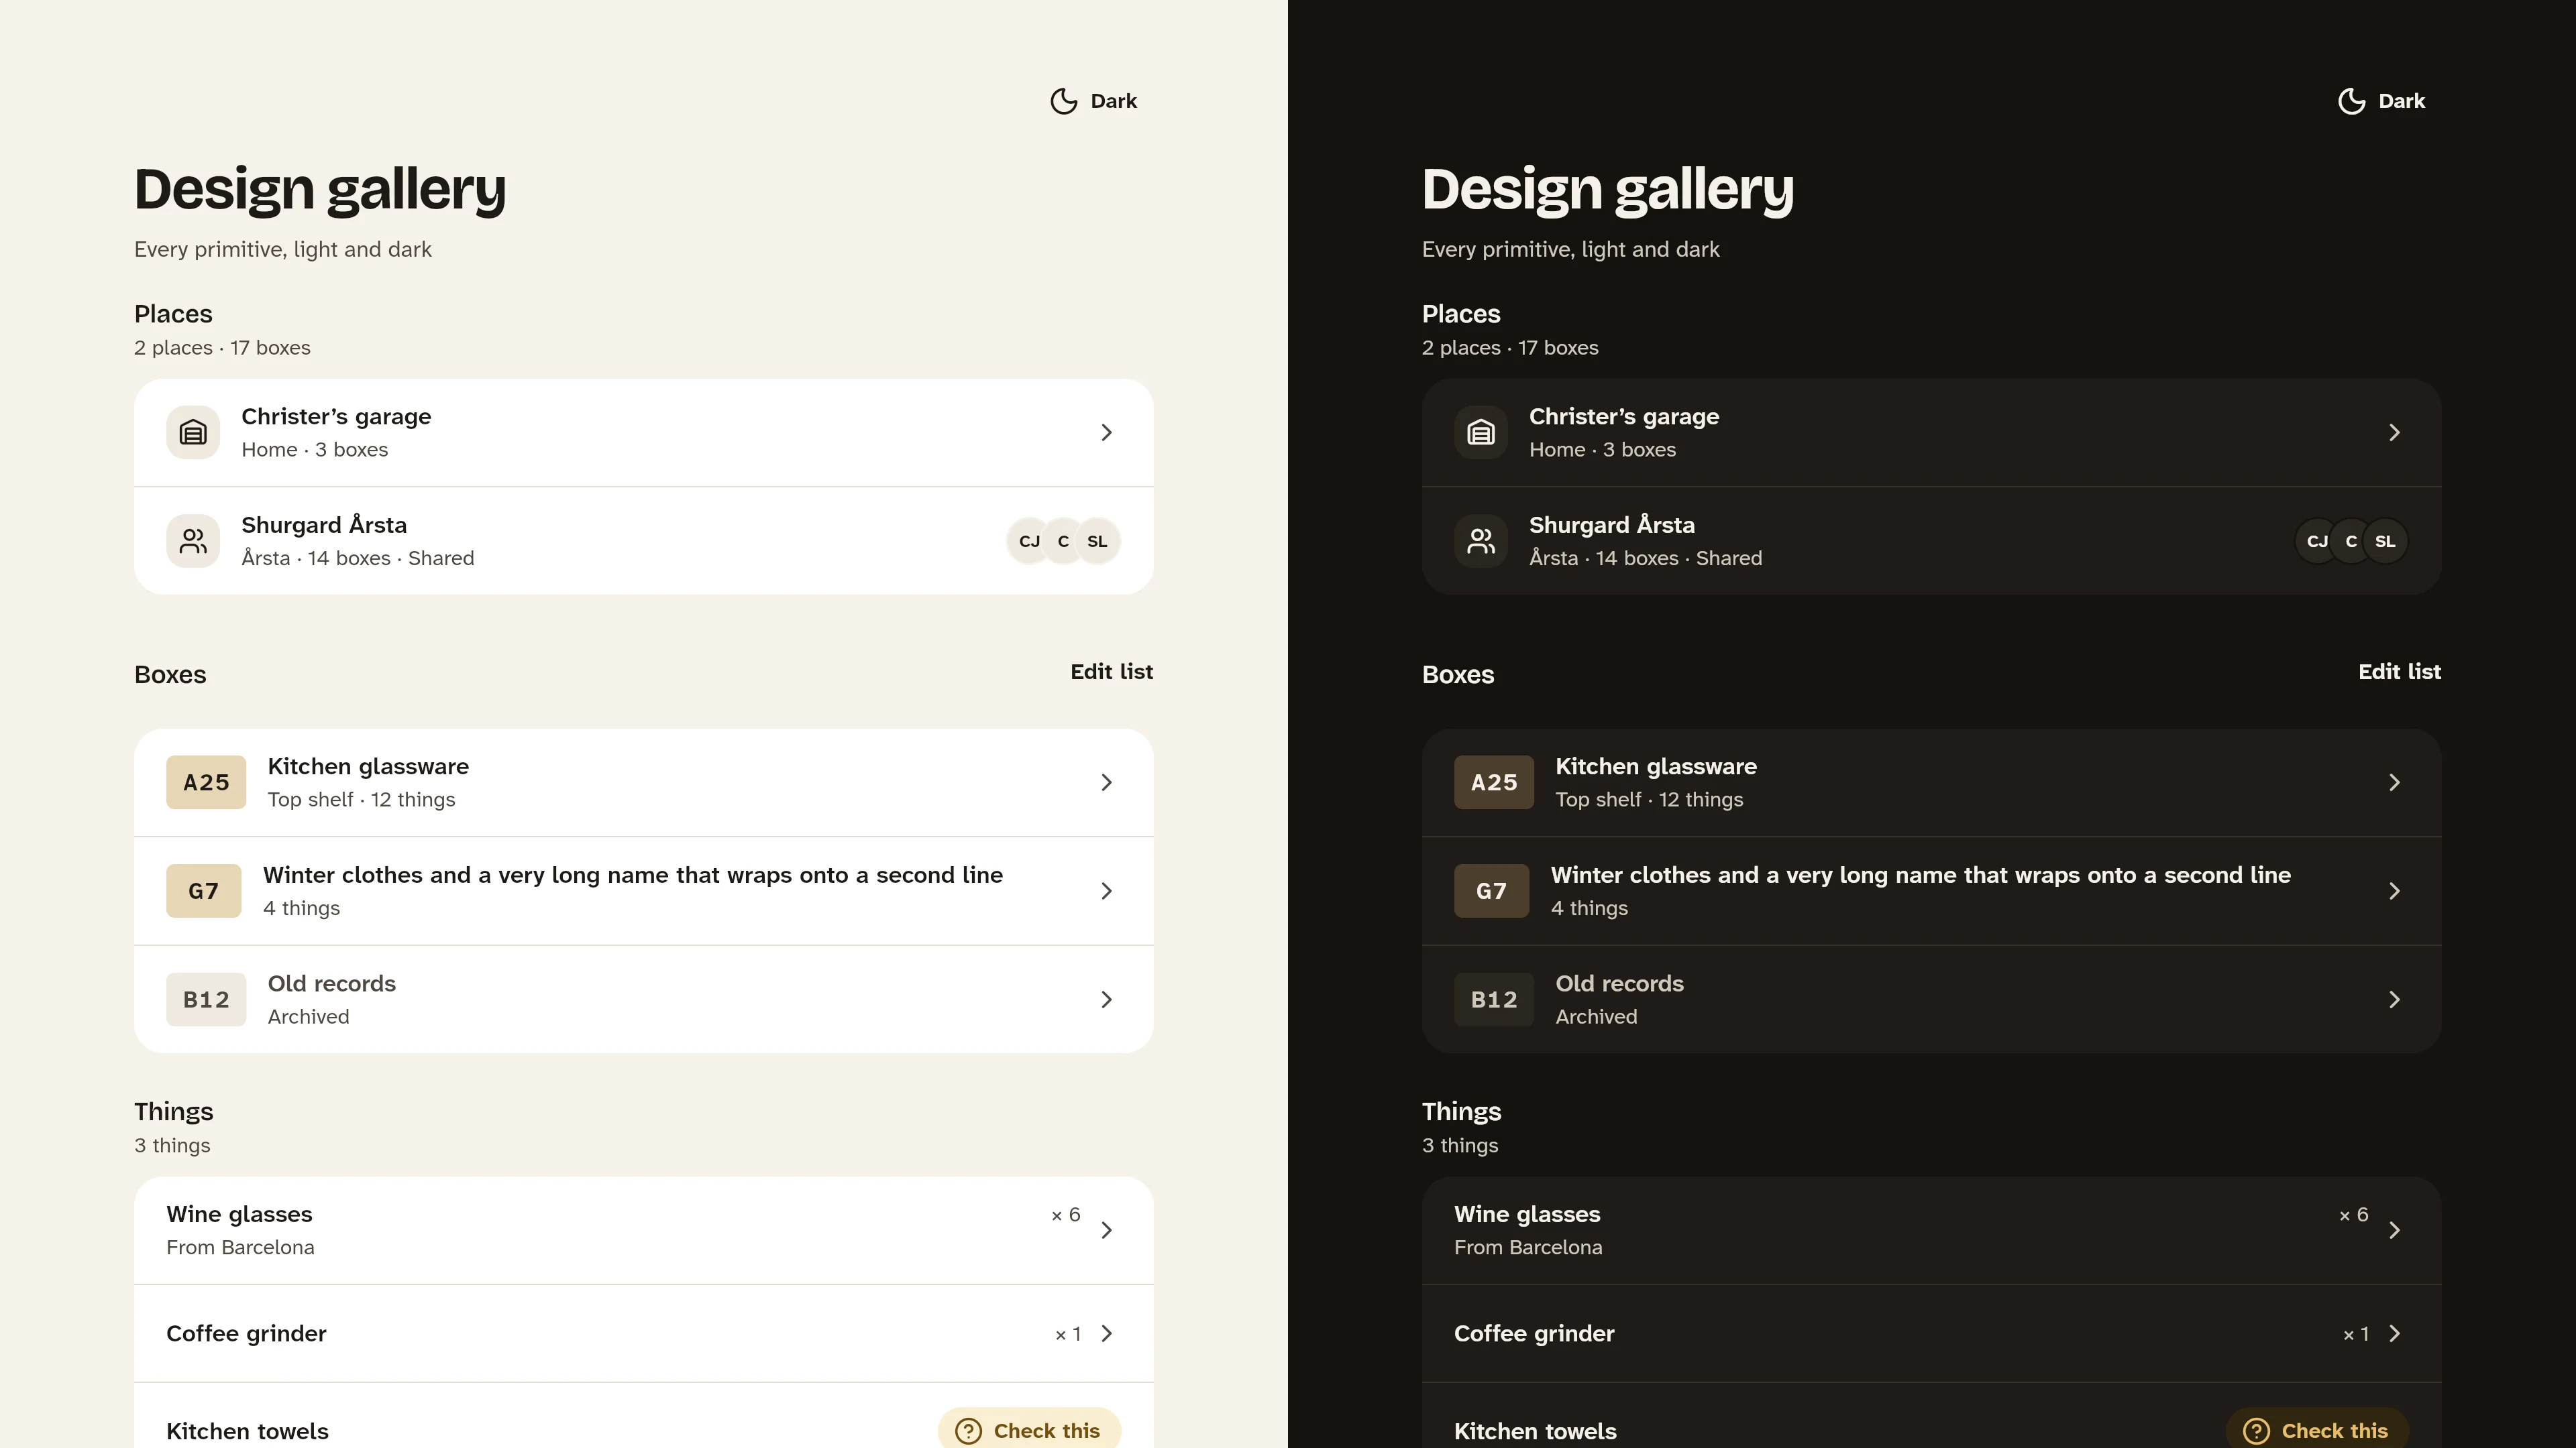Open CJ avatar in light panel
The image size is (2576, 1448).
point(1029,542)
